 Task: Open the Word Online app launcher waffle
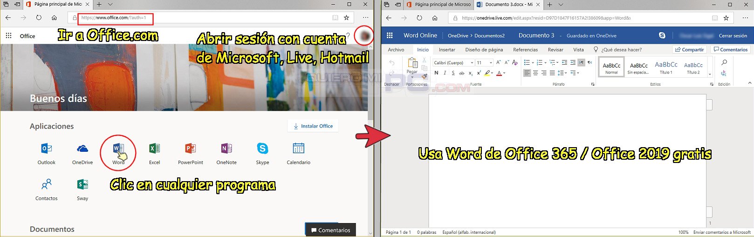[x=390, y=35]
